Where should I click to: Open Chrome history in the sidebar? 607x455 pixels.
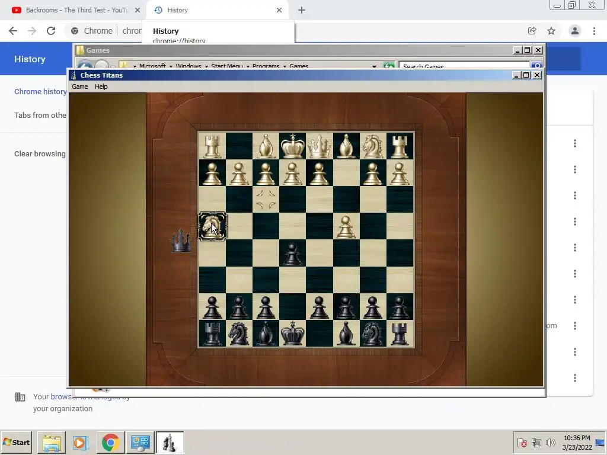pos(40,92)
